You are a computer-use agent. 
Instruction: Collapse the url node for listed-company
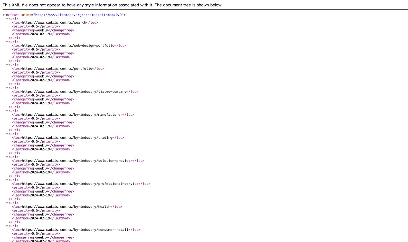click(x=7, y=88)
